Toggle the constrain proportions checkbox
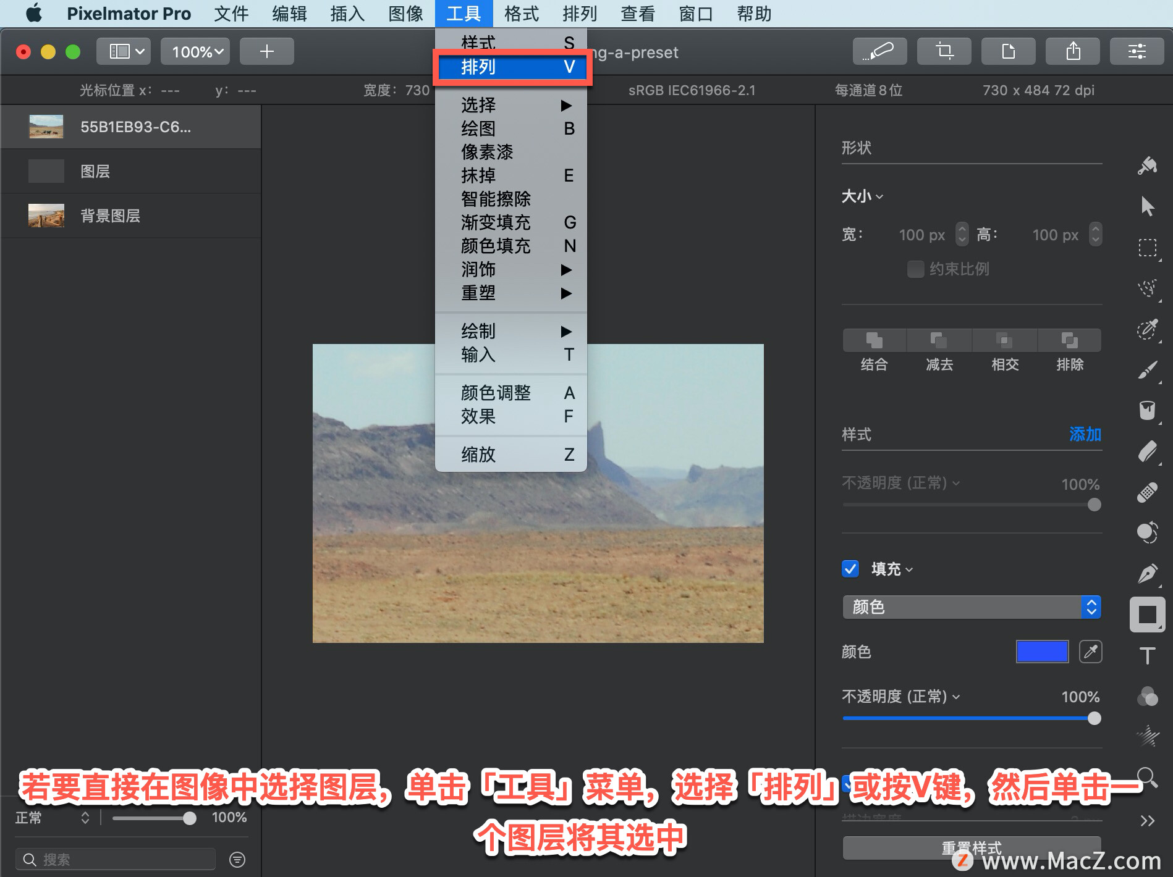 click(x=915, y=269)
